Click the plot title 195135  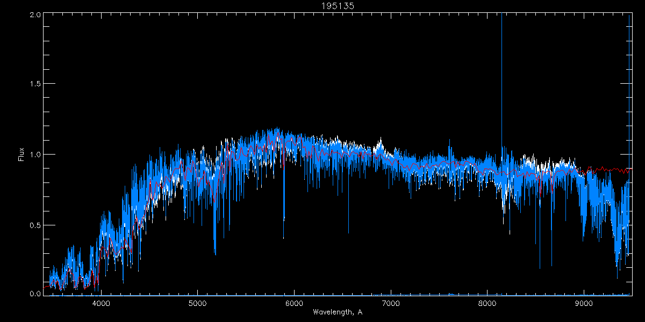tap(337, 6)
